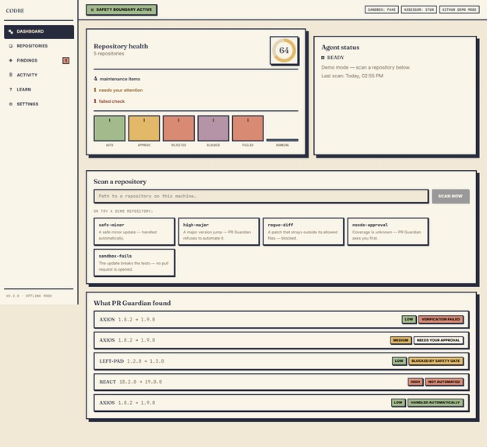The width and height of the screenshot is (487, 447).
Task: Open the Left-Pad 1.2.0 to 1.3.0 finding
Action: (x=281, y=361)
